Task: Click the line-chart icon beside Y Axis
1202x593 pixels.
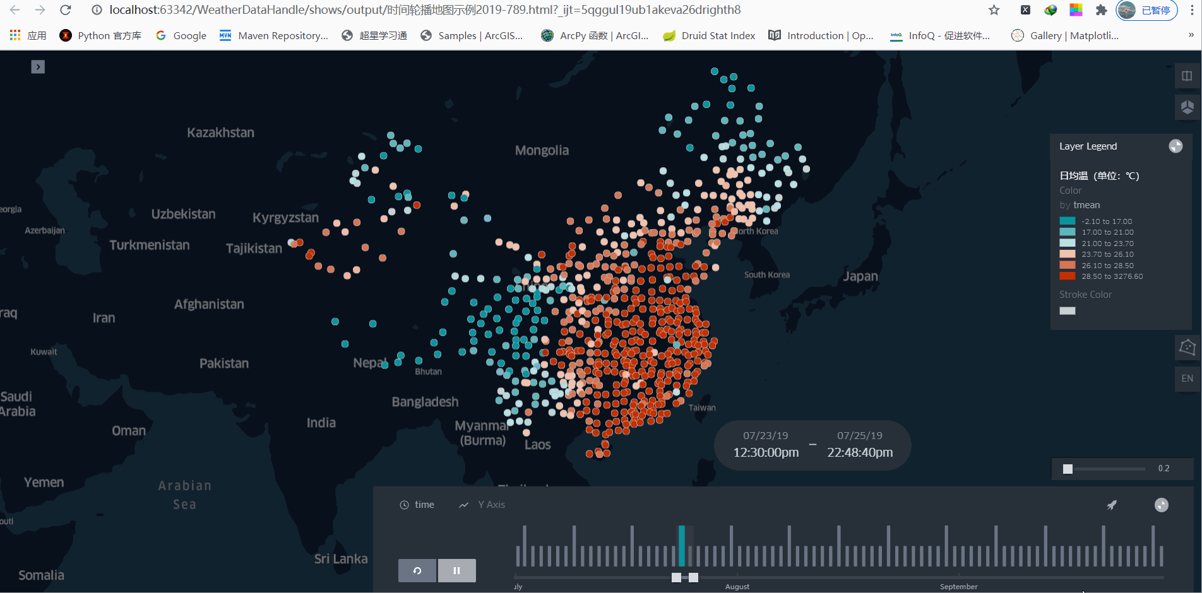Action: coord(463,505)
